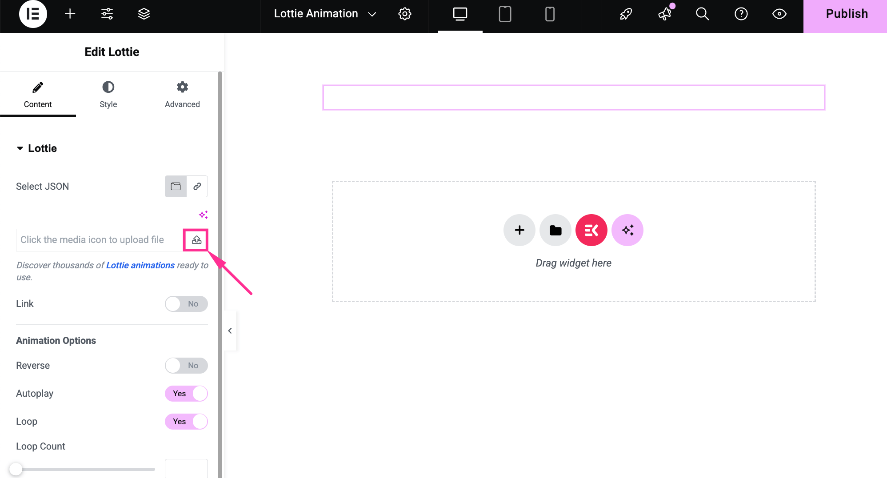Open the Advanced tab
Screen dimensions: 887x478
tap(182, 94)
